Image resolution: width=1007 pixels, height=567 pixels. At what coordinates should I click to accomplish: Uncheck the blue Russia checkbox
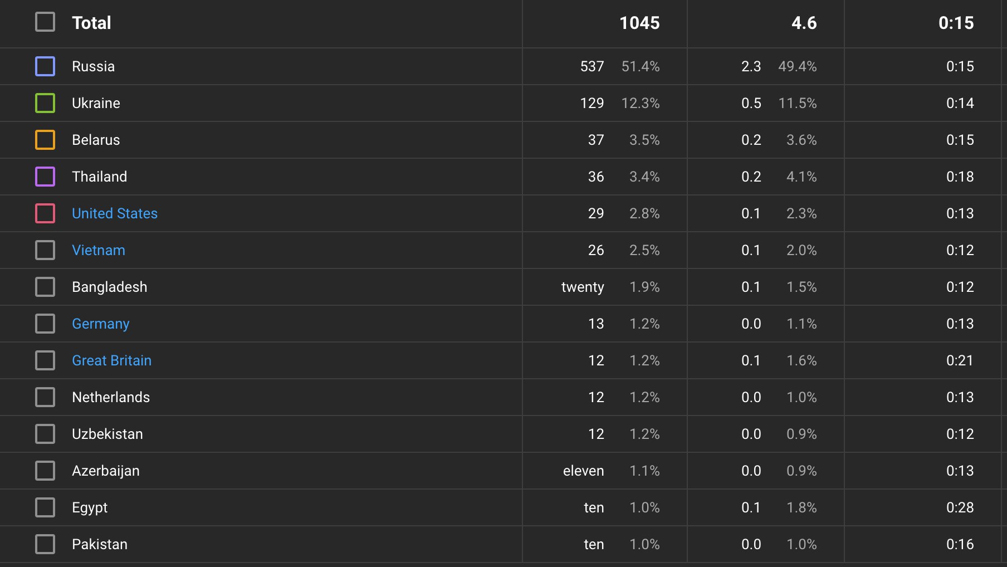[45, 66]
